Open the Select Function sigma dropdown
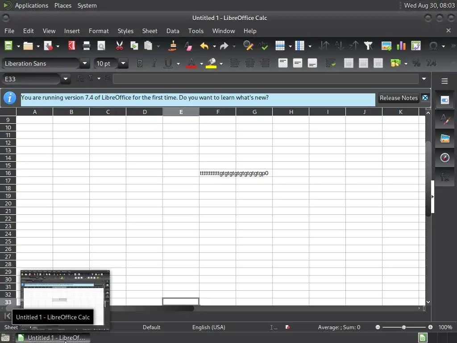Viewport: 457px width, 343px height. (x=99, y=78)
